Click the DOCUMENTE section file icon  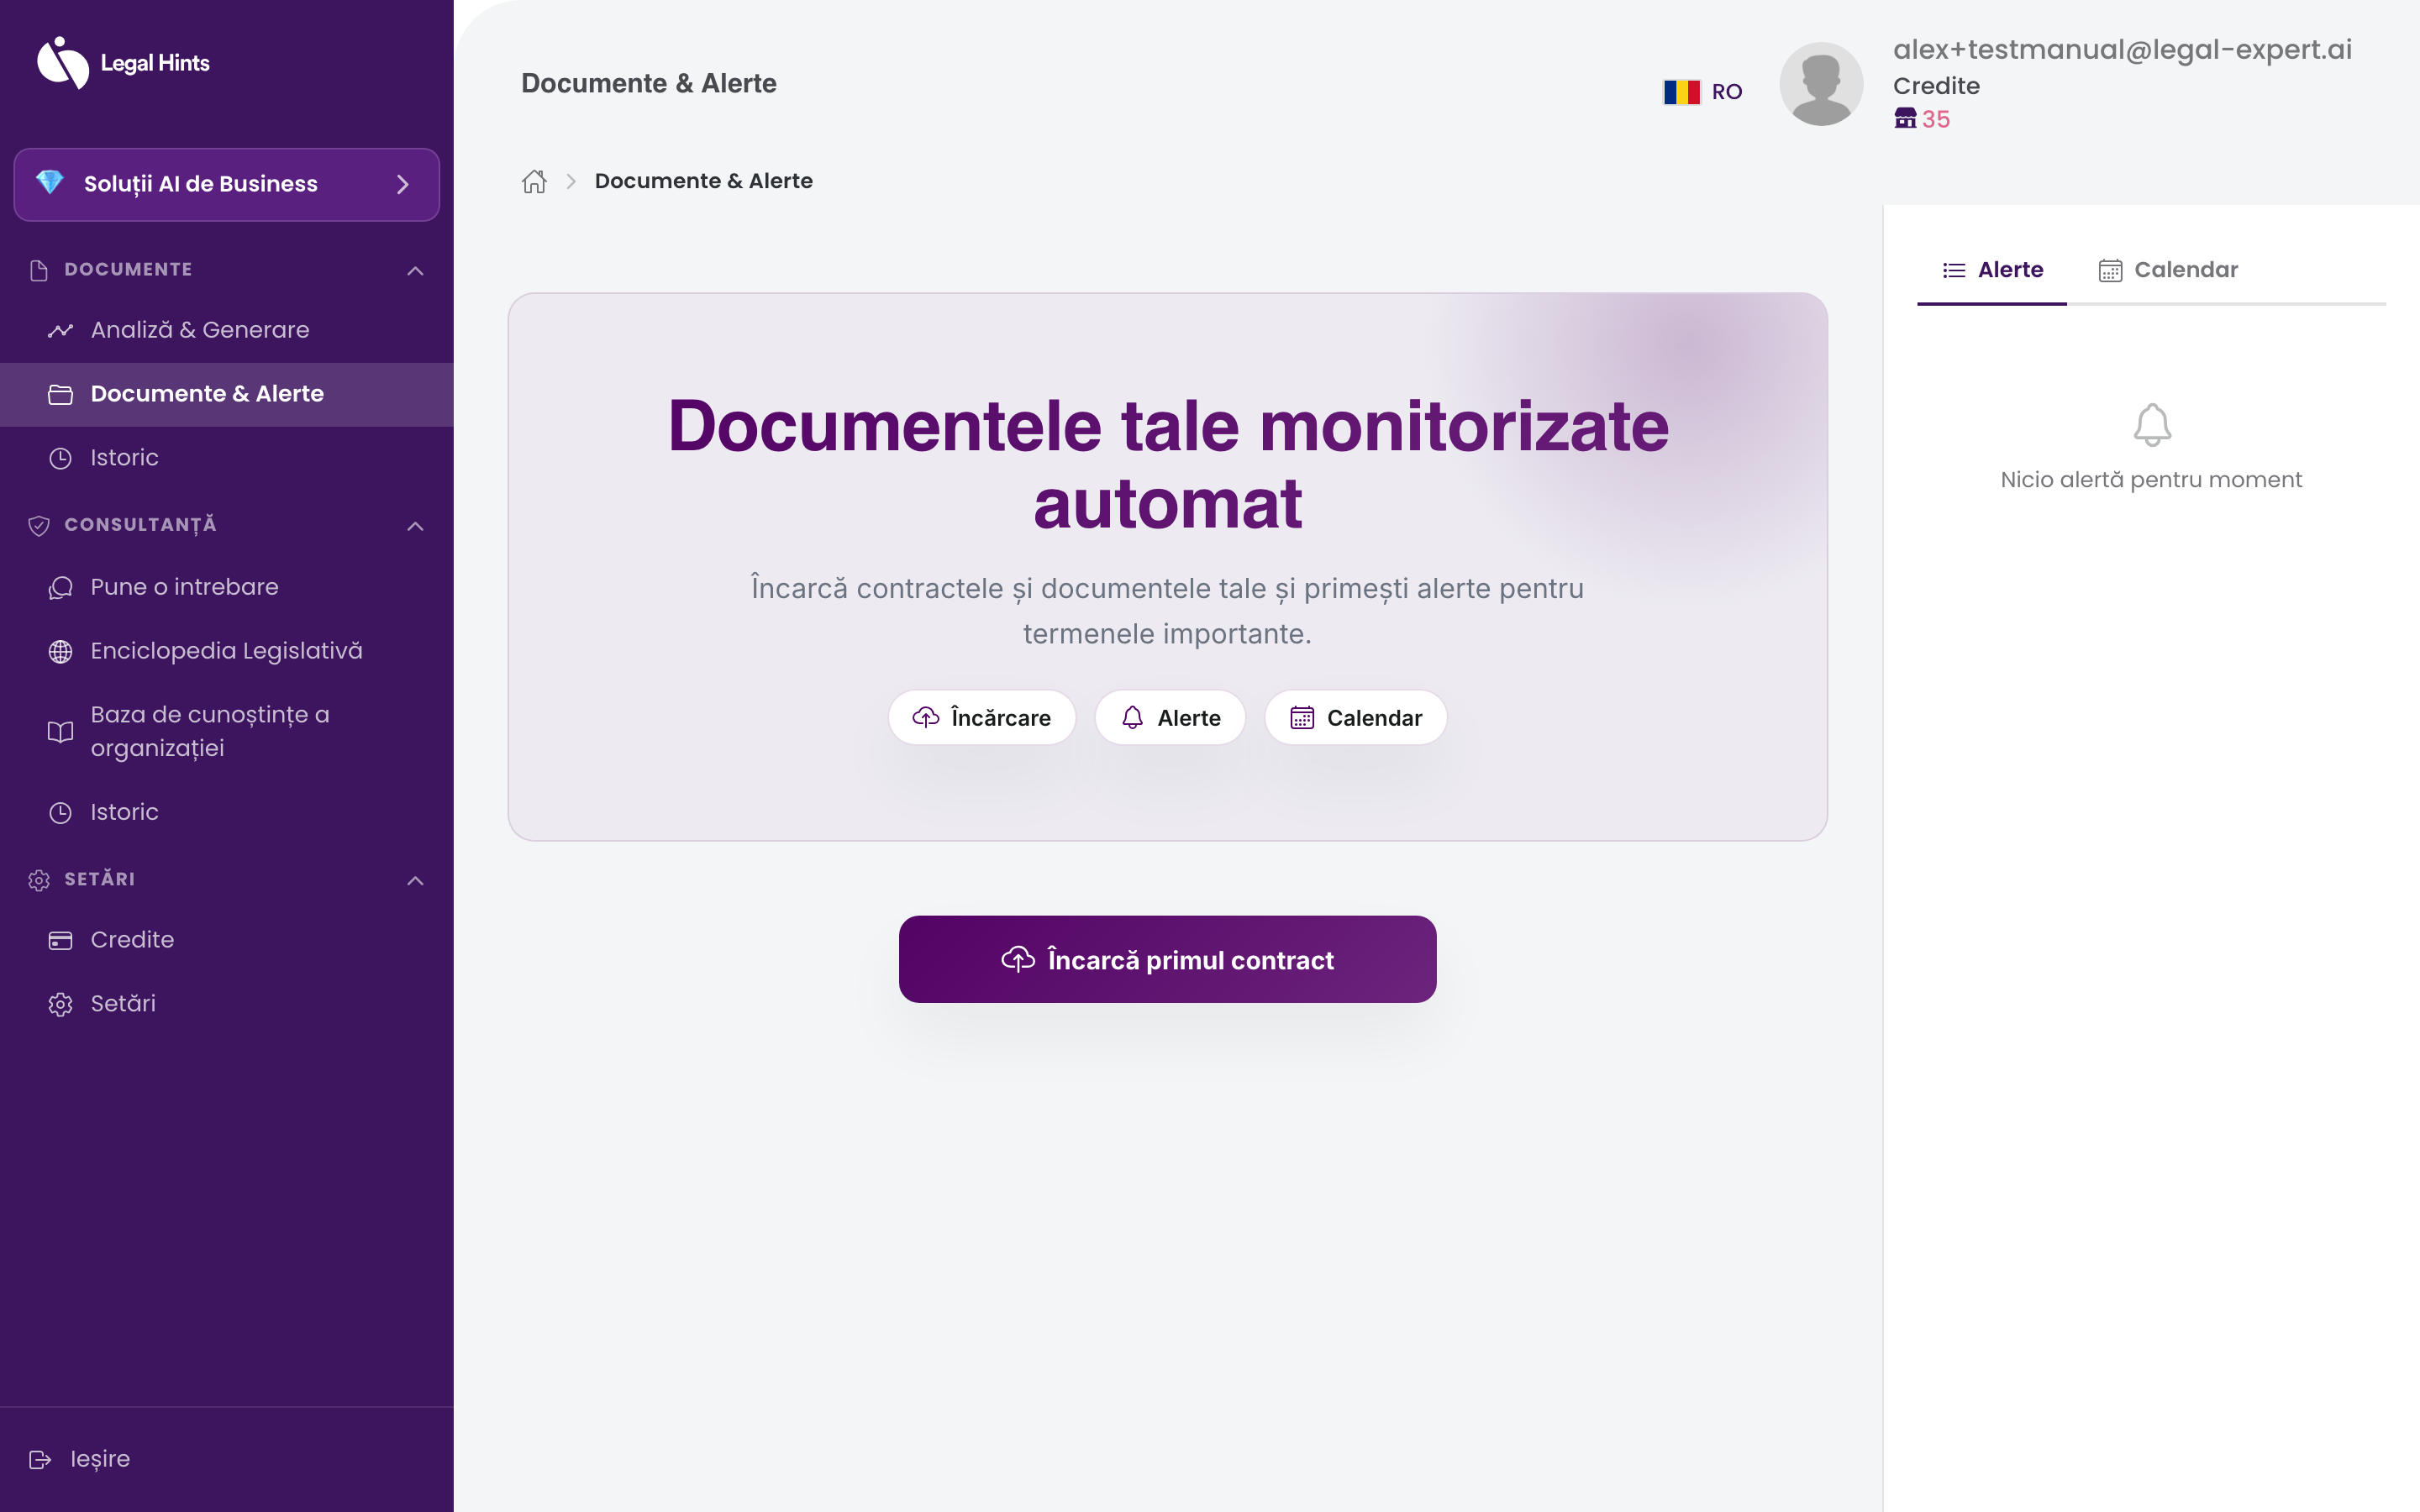[39, 270]
